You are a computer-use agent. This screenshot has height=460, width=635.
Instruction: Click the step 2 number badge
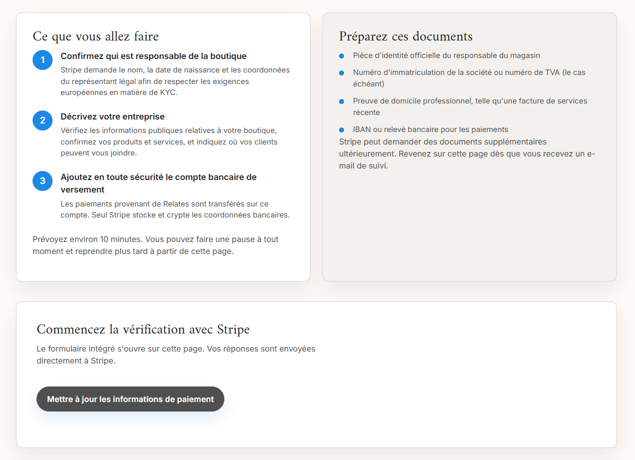coord(43,120)
